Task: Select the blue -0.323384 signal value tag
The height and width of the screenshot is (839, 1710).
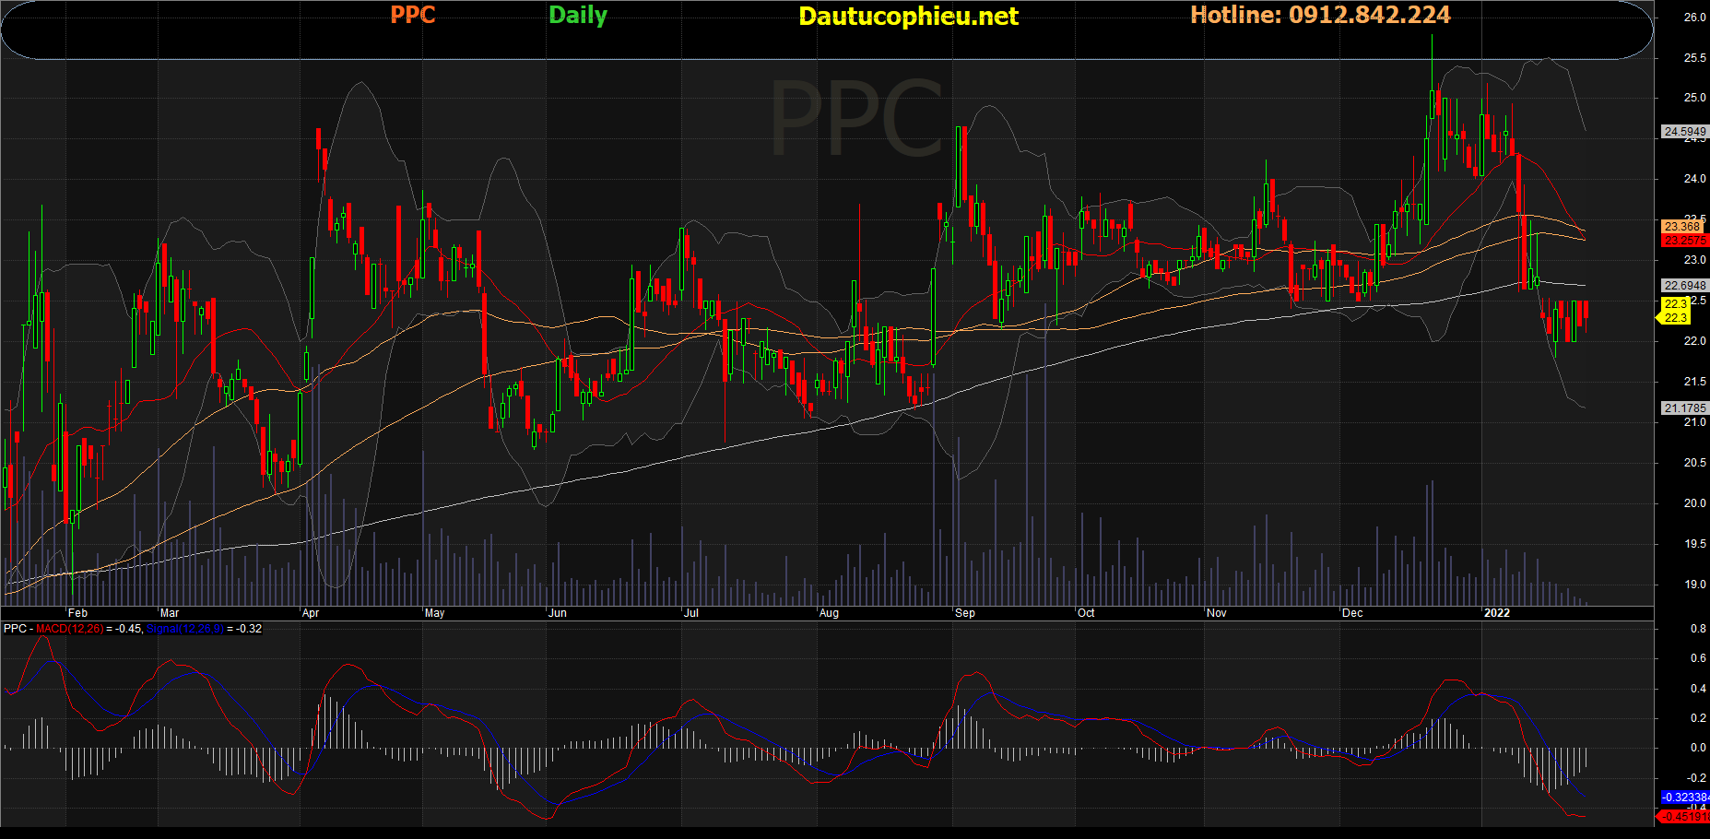Action: click(x=1684, y=797)
